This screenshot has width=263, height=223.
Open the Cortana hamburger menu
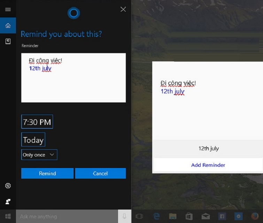8,9
